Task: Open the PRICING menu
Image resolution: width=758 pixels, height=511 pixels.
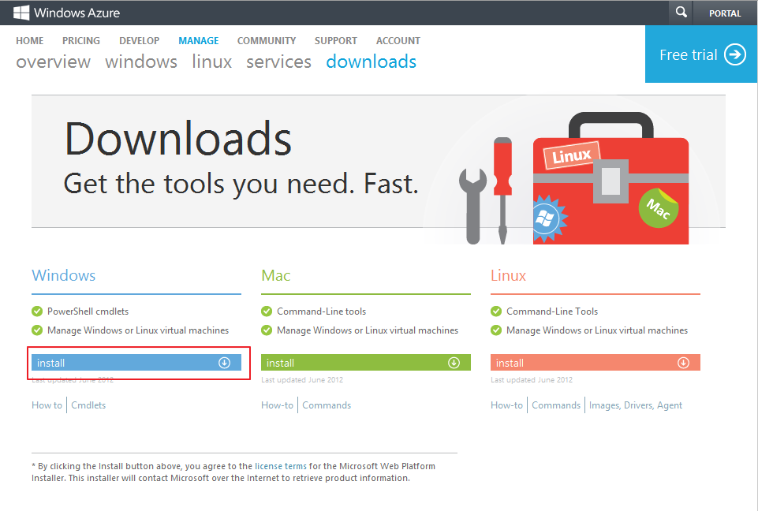Action: (80, 40)
